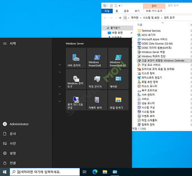192x176 pixels.
Task: Open the 이벤트 뷰어 tile
Action: click(97, 100)
